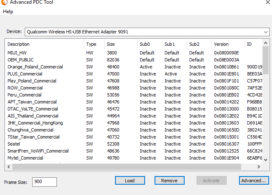Open the Help menu
272x195 pixels.
[8, 12]
